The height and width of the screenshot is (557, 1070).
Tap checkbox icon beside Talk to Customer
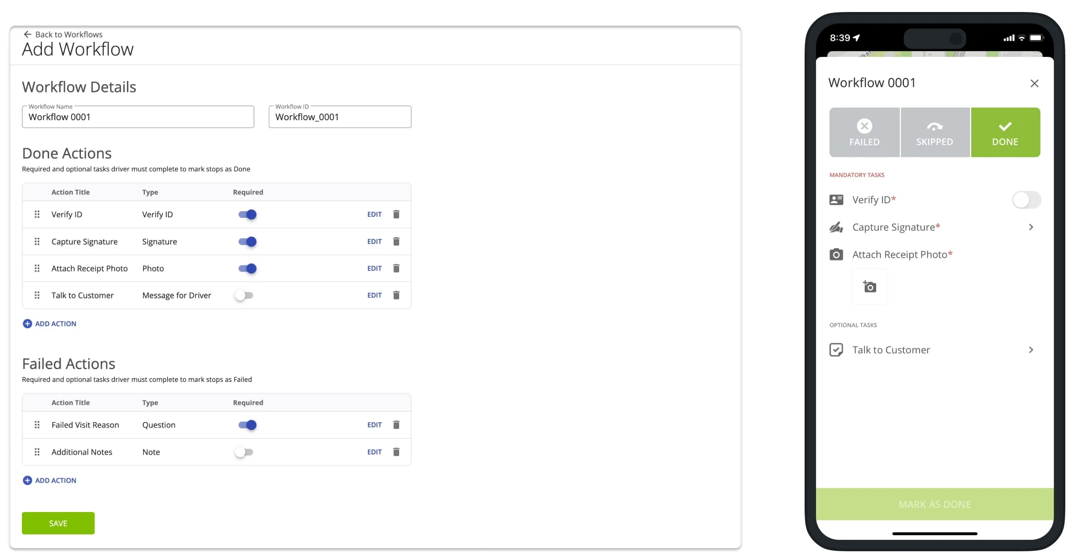tap(836, 350)
